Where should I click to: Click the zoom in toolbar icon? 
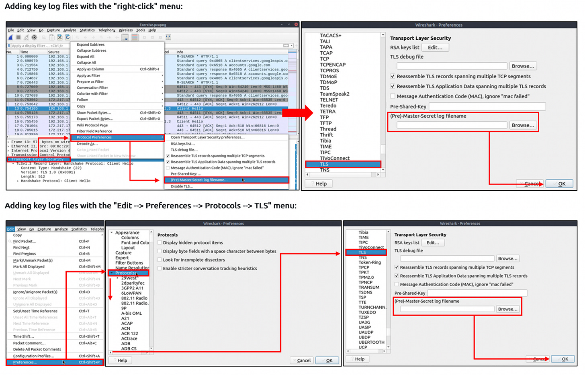(x=144, y=37)
